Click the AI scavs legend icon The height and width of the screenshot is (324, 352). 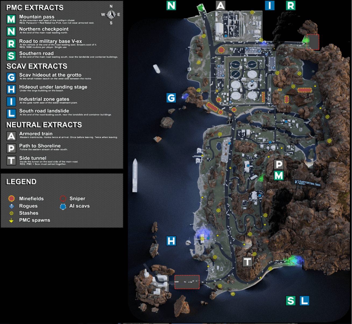tap(63, 206)
